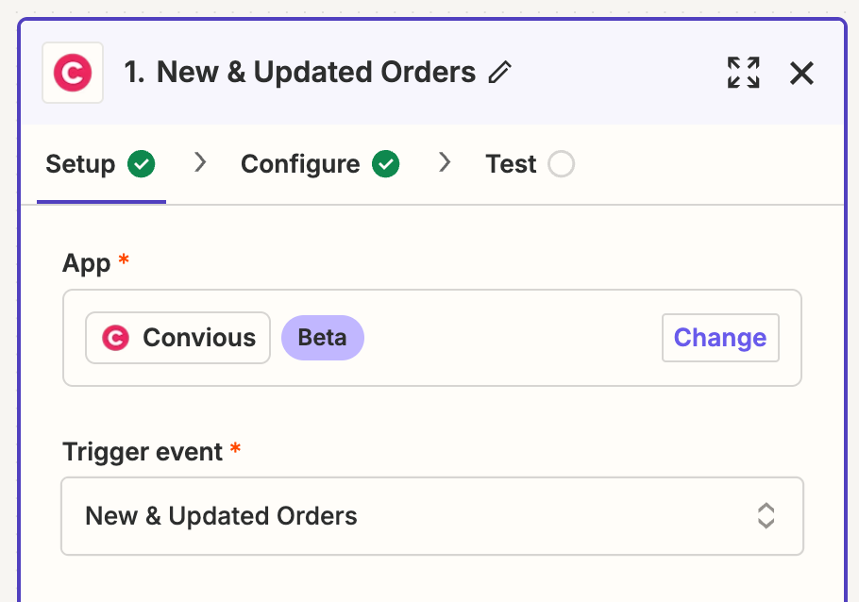Click the step title "1. New & Updated Orders"
The image size is (859, 602).
coord(300,73)
